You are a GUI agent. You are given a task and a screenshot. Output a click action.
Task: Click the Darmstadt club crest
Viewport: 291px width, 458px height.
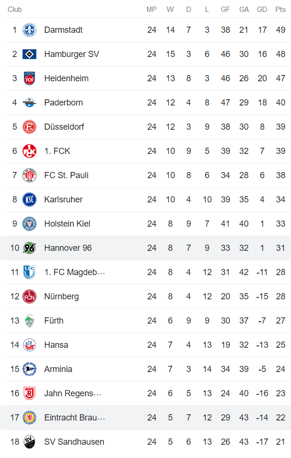click(x=29, y=30)
